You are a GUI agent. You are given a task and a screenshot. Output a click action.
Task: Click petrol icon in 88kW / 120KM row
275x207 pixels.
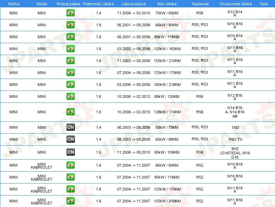pyautogui.click(x=70, y=96)
